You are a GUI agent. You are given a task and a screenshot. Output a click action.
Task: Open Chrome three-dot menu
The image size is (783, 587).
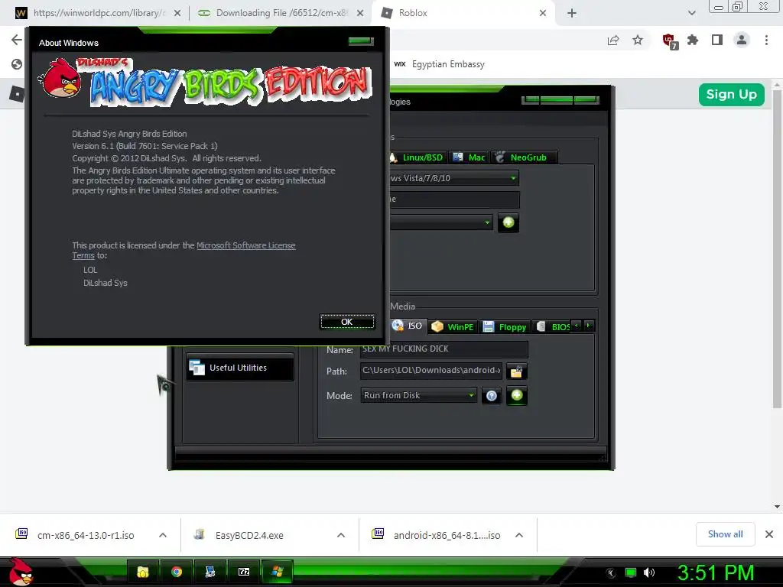pyautogui.click(x=766, y=40)
